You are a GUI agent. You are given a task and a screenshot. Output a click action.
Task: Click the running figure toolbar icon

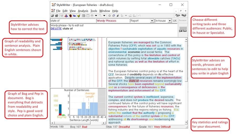tap(118, 16)
